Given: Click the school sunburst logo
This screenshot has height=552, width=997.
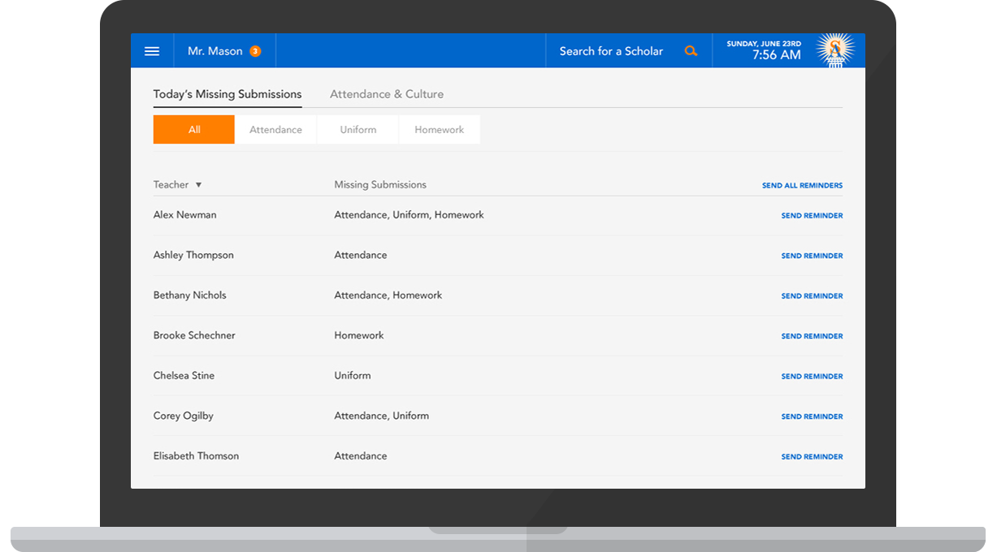Looking at the screenshot, I should [x=834, y=50].
